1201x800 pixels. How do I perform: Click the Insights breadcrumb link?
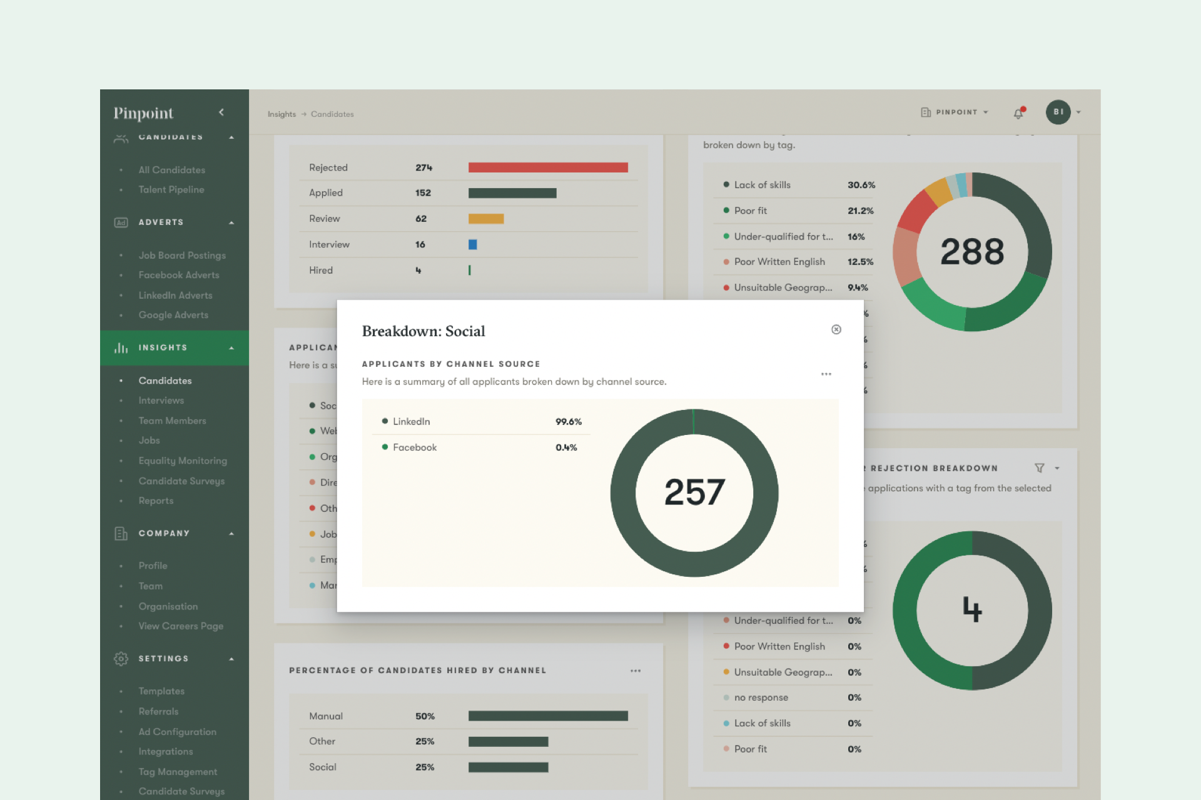tap(281, 114)
